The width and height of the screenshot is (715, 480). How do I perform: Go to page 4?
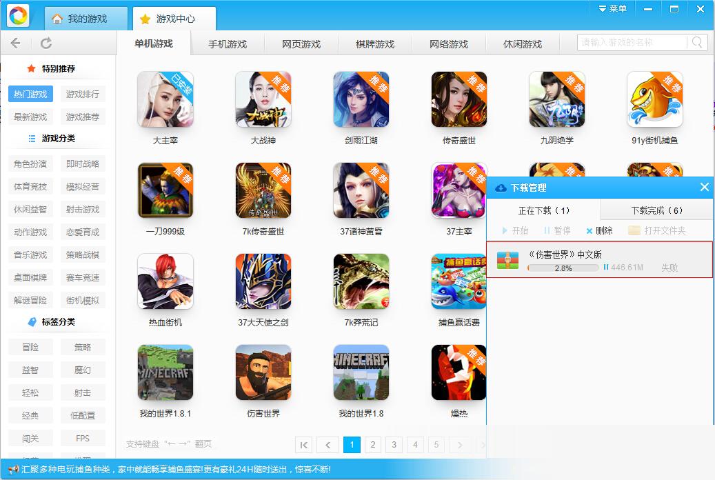pos(415,444)
